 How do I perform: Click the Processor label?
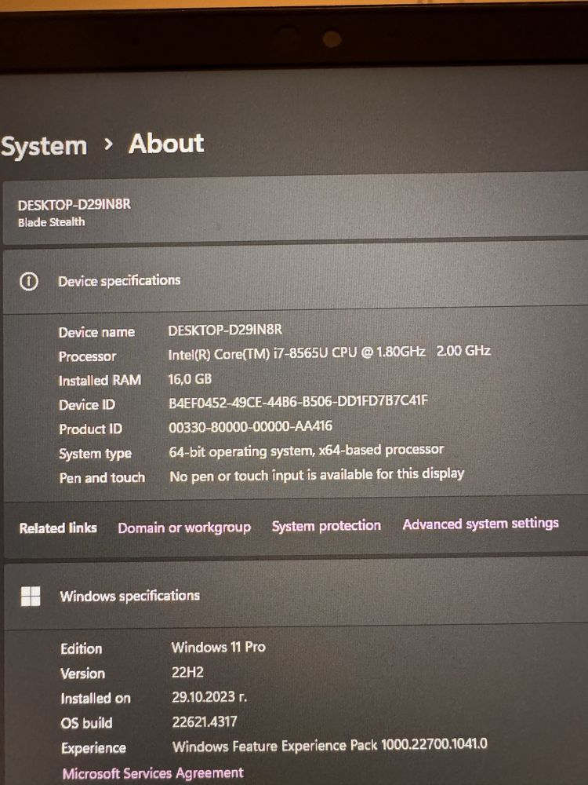coord(88,356)
